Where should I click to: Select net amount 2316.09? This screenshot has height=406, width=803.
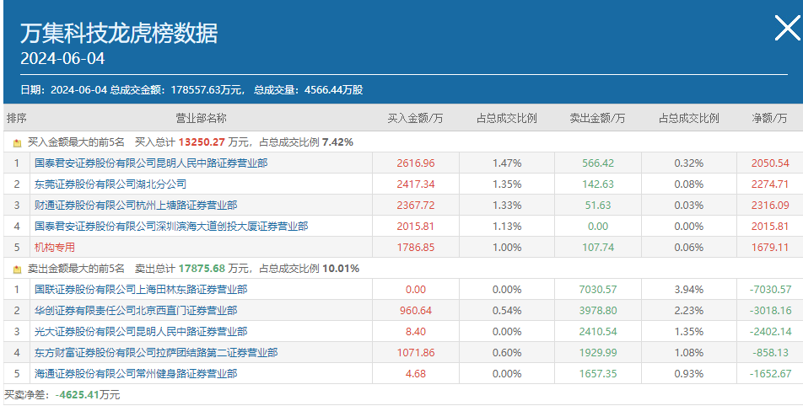(x=770, y=205)
